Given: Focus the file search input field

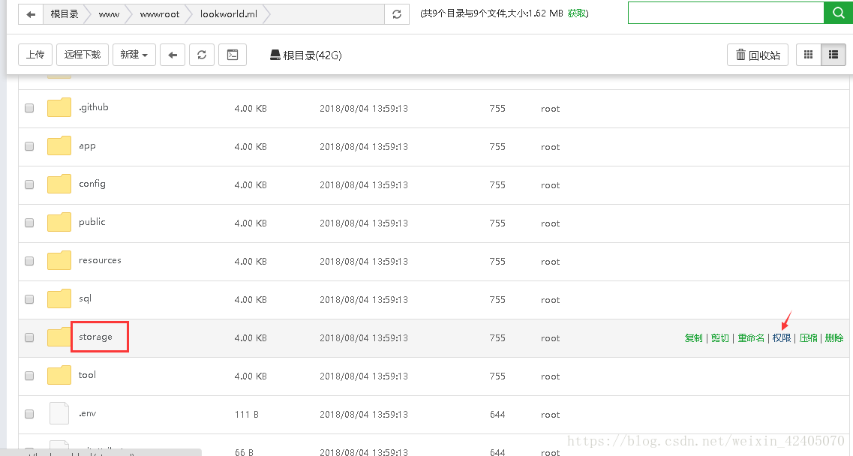Looking at the screenshot, I should [726, 13].
